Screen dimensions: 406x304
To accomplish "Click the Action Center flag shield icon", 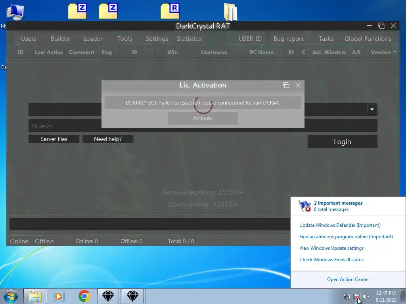I will [305, 206].
